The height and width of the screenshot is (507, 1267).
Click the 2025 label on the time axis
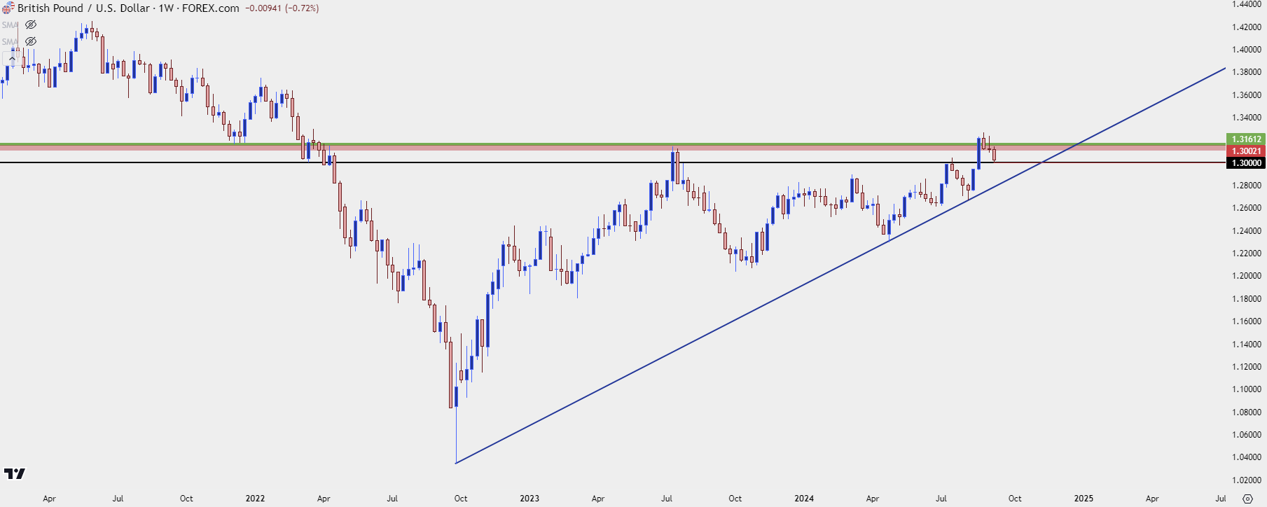(x=1083, y=499)
